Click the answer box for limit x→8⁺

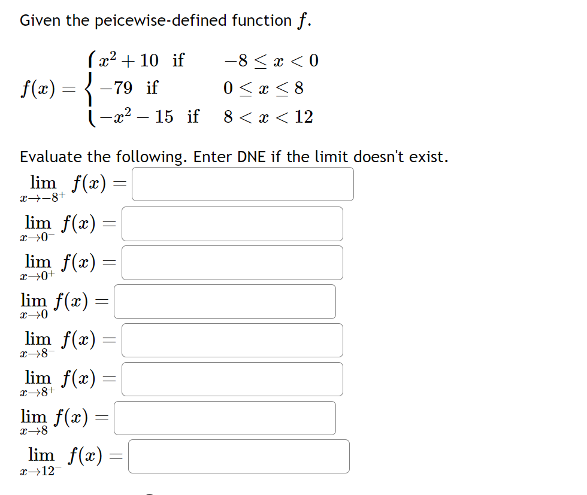[232, 378]
